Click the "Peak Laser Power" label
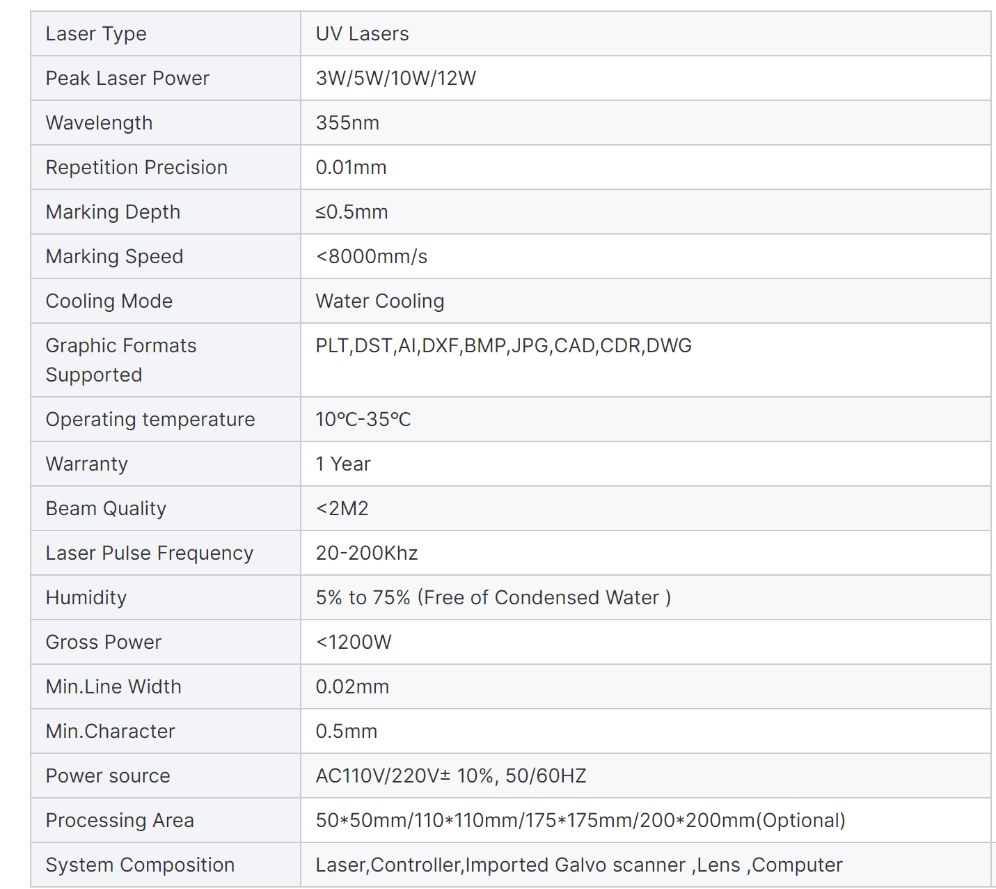 (x=127, y=79)
